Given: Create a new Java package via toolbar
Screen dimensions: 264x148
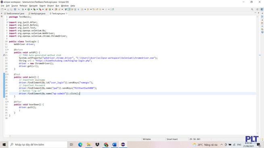Looking at the screenshot, I should pyautogui.click(x=46, y=9).
